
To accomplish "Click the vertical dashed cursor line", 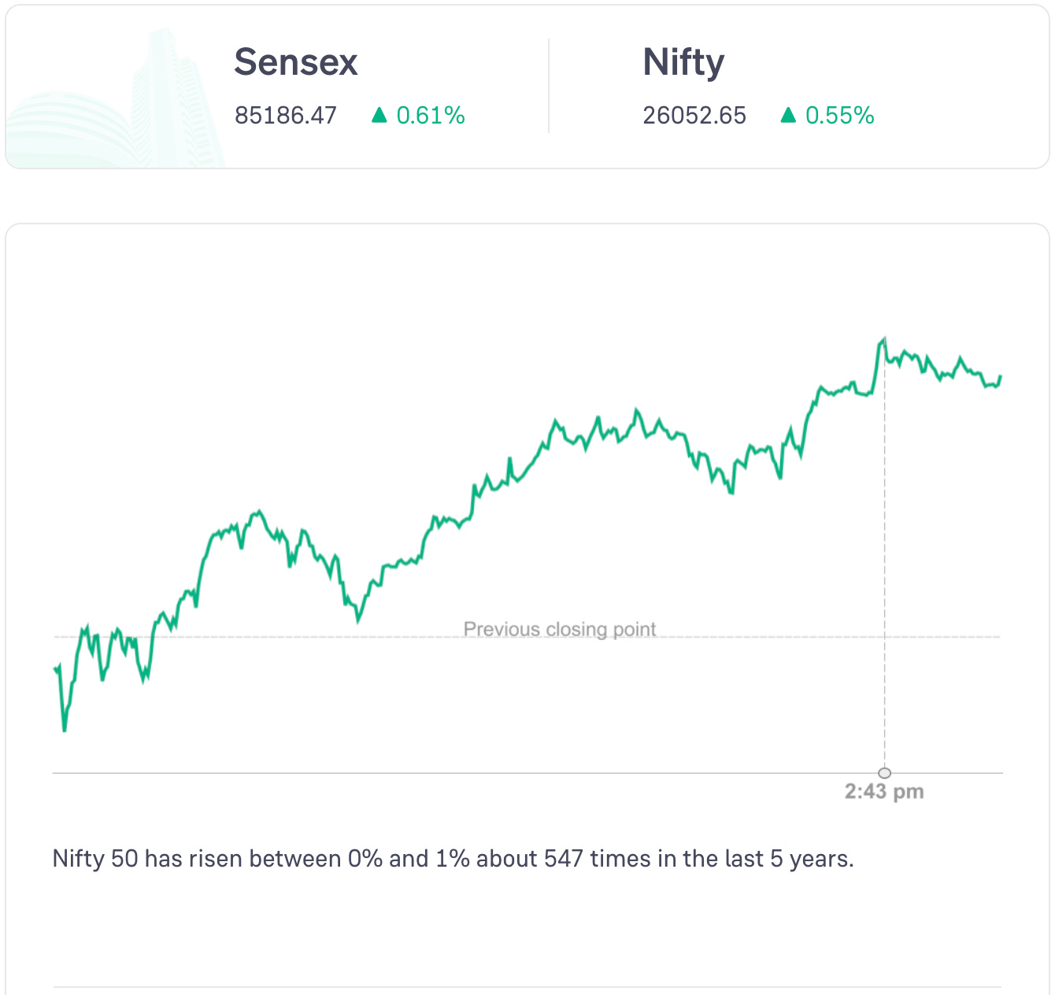I will [884, 551].
